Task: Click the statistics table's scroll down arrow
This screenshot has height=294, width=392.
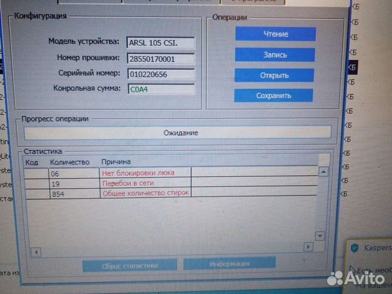Action: tap(319, 236)
